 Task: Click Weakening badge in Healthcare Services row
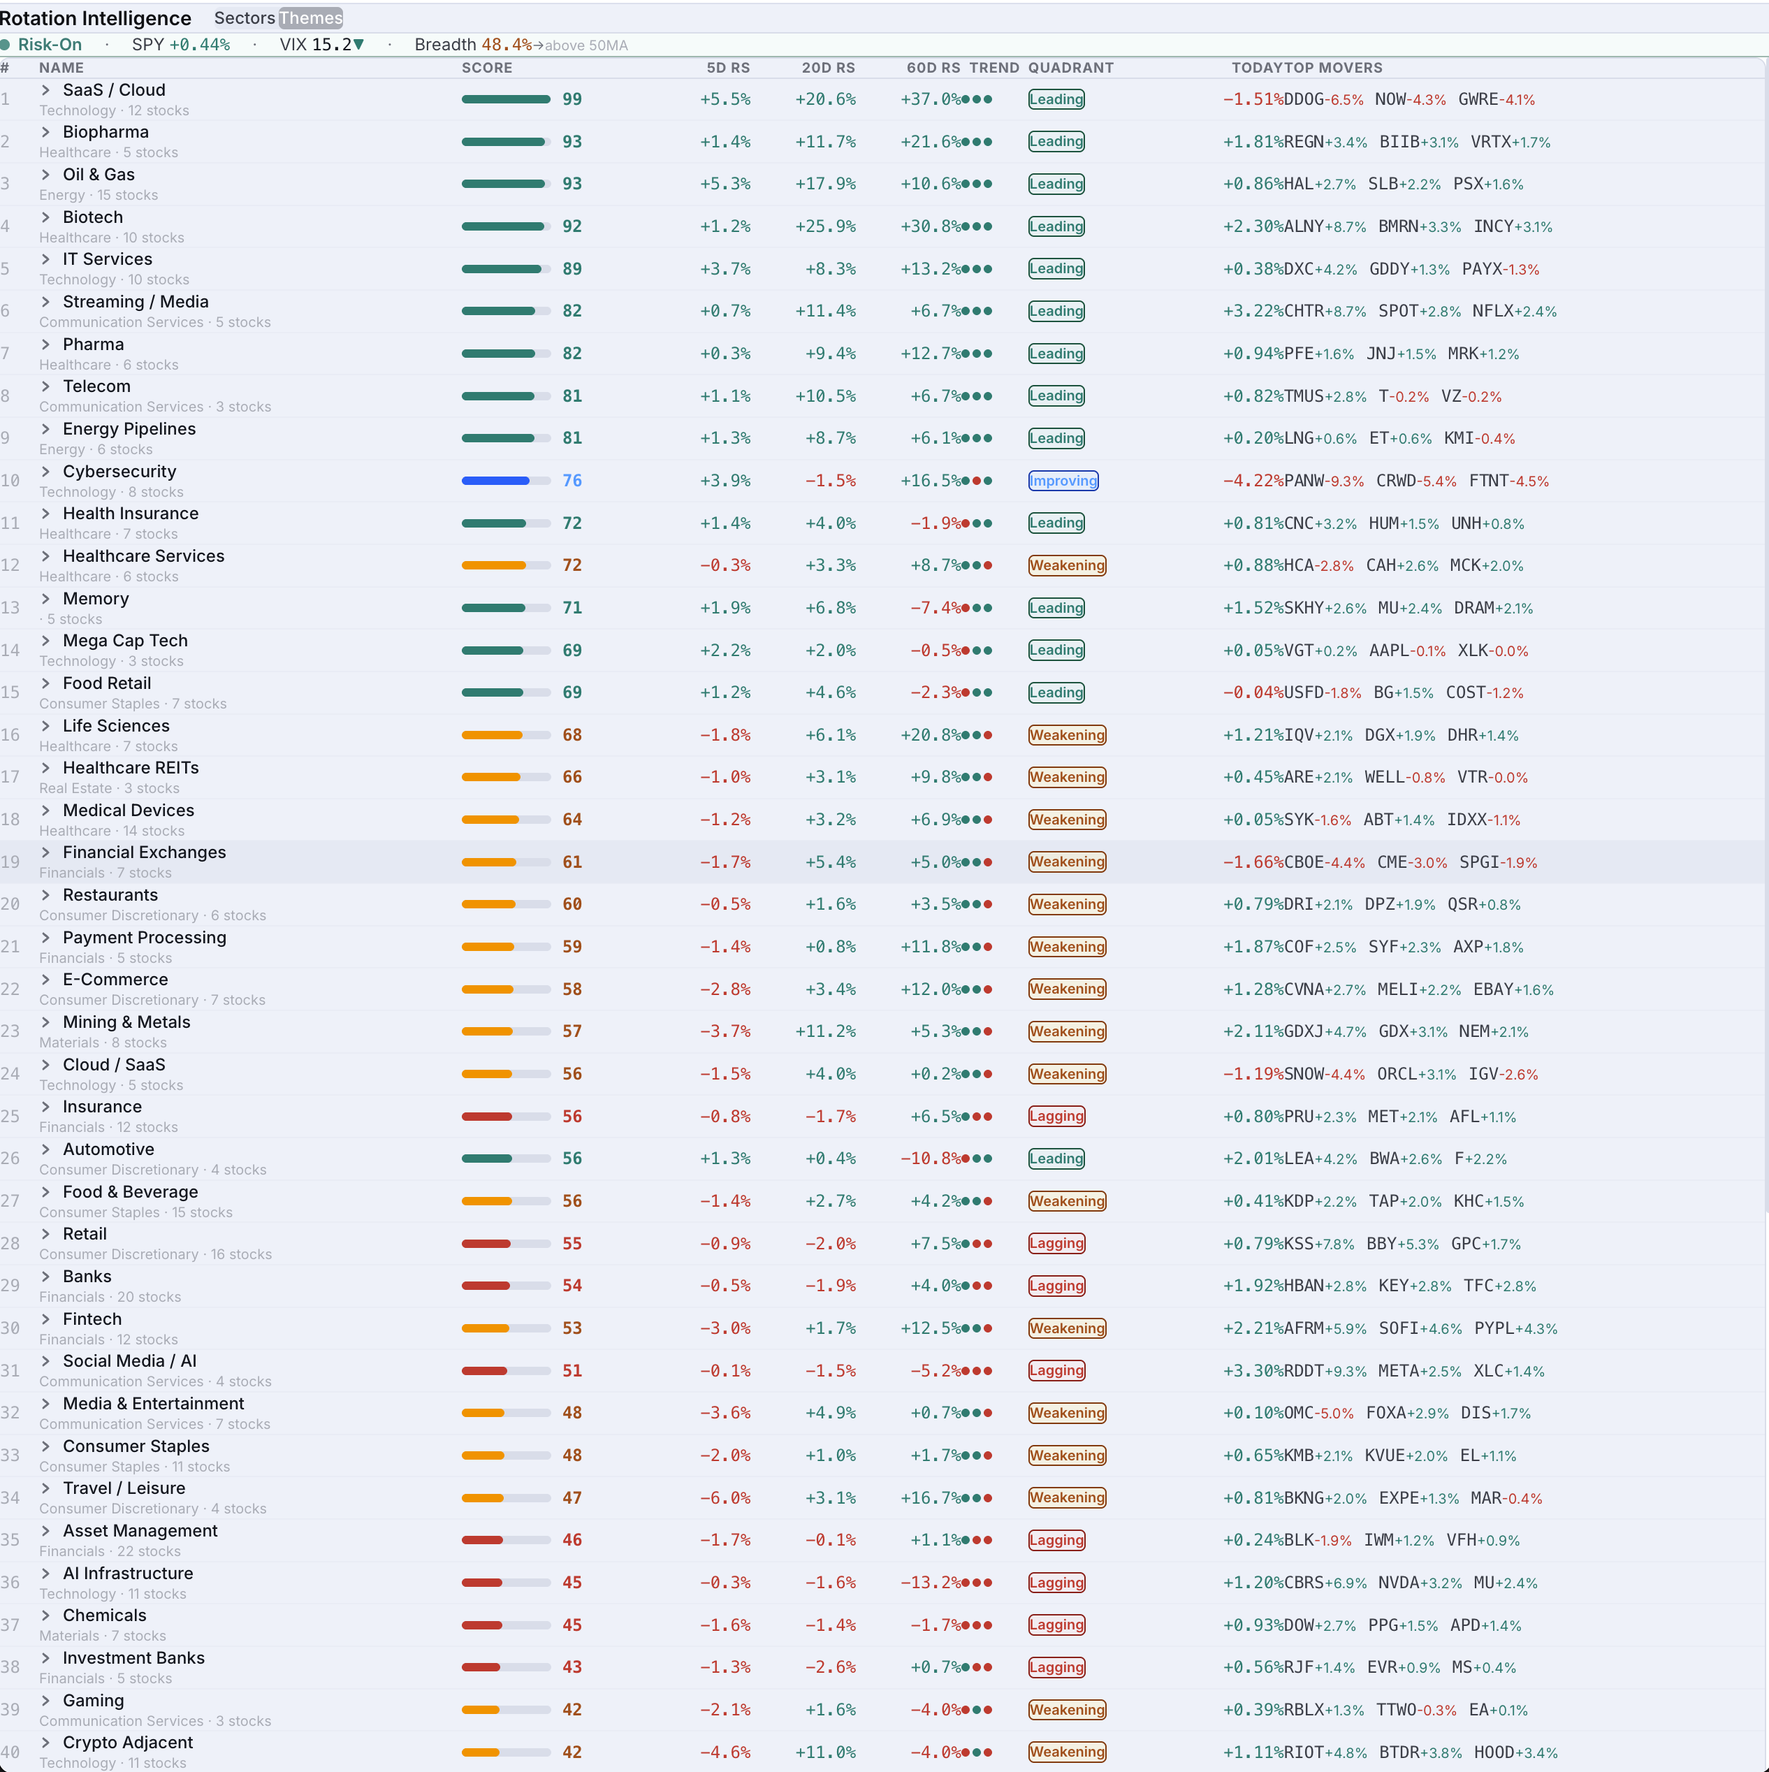(x=1068, y=565)
